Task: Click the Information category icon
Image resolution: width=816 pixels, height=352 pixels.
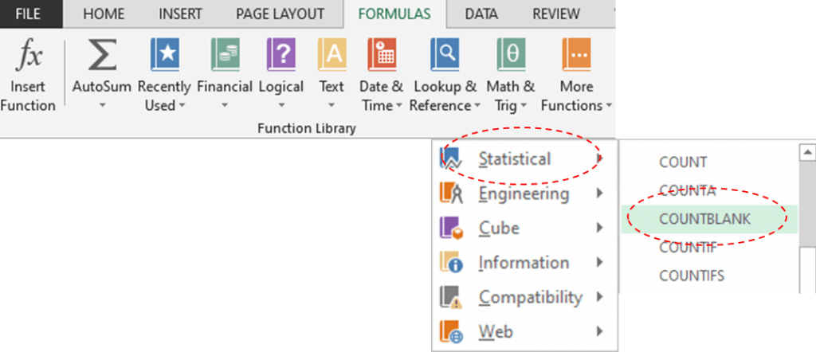Action: 451,262
